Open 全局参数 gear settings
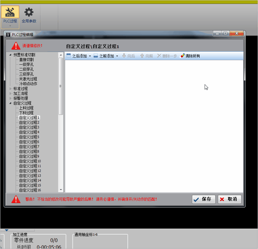The image size is (258, 249). coord(29,12)
